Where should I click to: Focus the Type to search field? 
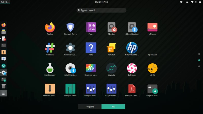101,10
